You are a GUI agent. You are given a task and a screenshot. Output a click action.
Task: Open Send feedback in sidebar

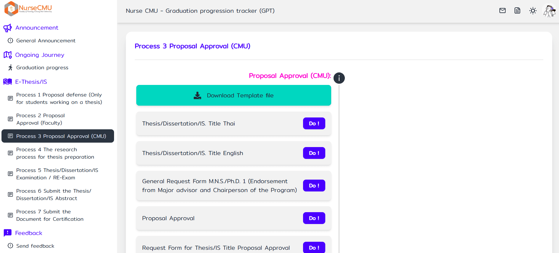tap(35, 246)
